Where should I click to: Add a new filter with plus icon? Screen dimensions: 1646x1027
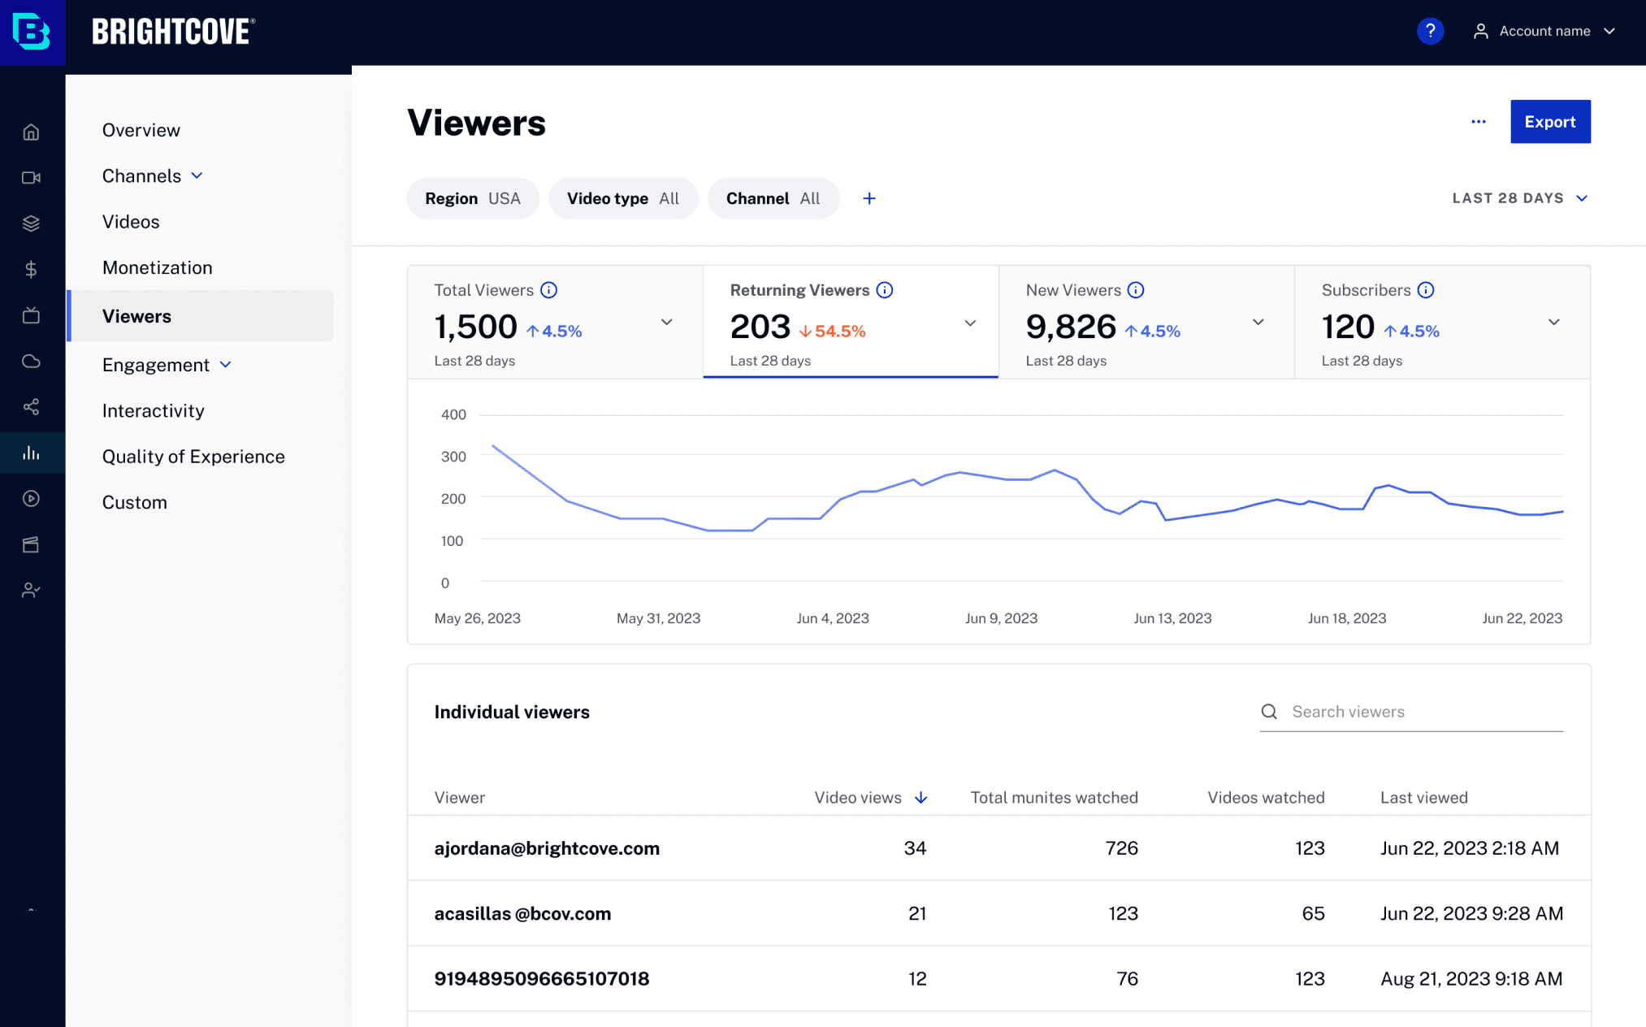(x=869, y=198)
